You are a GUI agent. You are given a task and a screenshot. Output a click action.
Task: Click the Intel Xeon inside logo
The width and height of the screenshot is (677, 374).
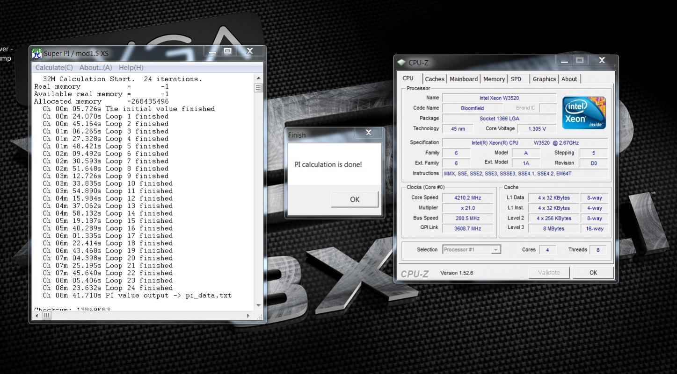coord(583,113)
